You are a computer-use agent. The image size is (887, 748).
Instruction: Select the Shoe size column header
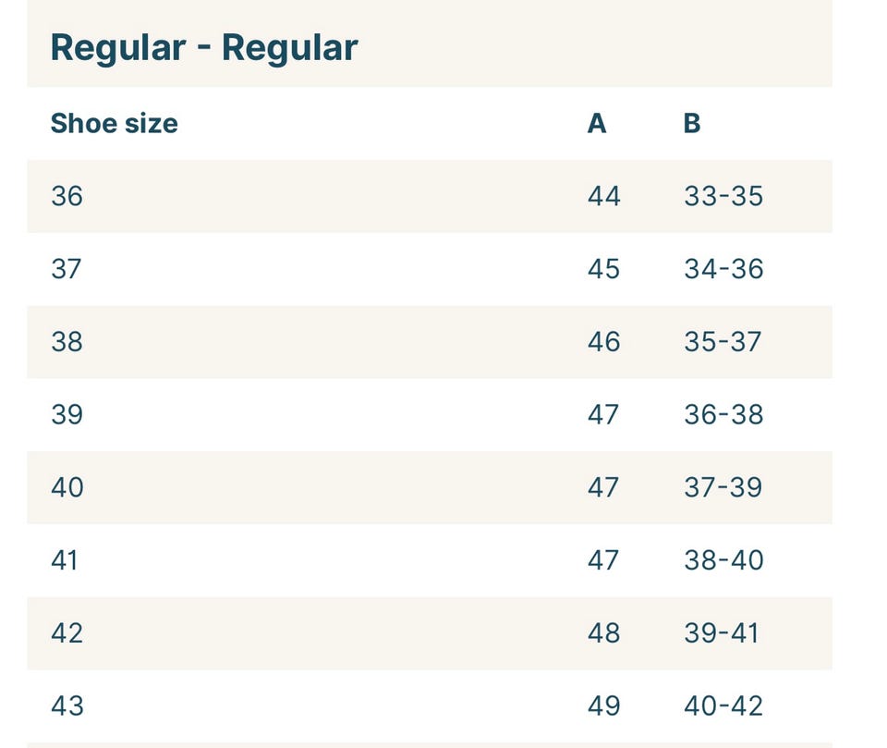115,124
